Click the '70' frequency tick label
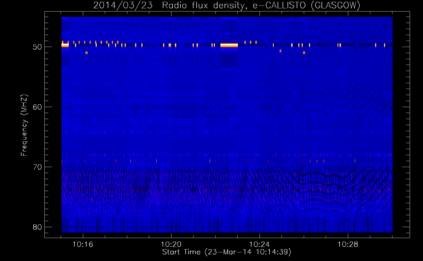 coord(37,167)
